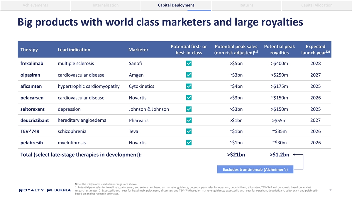Toggle the olpasiran best-in-class checkbox

coord(189,75)
